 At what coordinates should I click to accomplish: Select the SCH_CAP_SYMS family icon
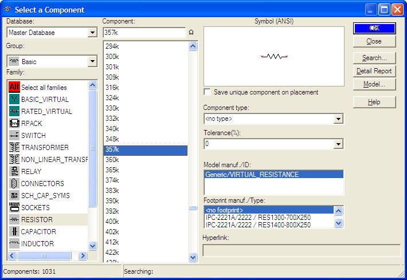click(14, 195)
